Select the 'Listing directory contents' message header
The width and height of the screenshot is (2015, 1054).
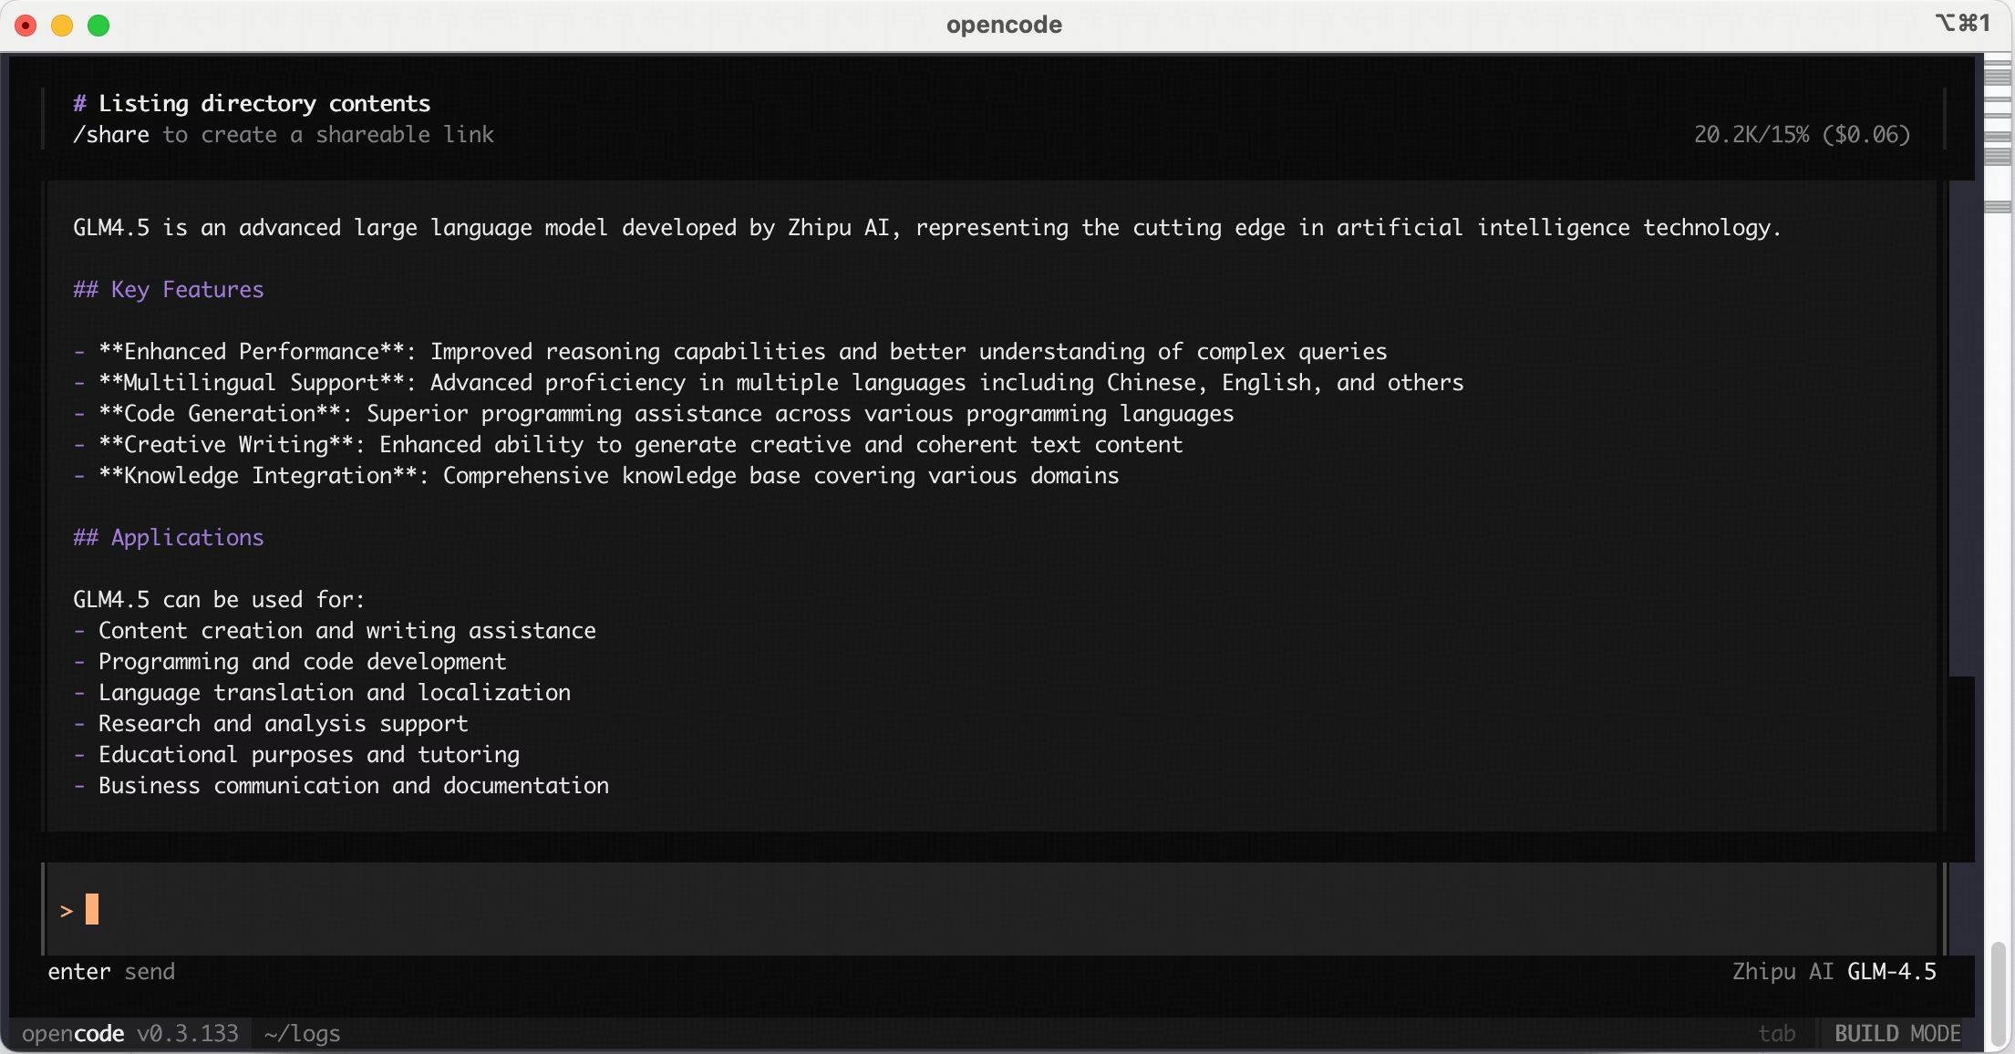point(252,102)
